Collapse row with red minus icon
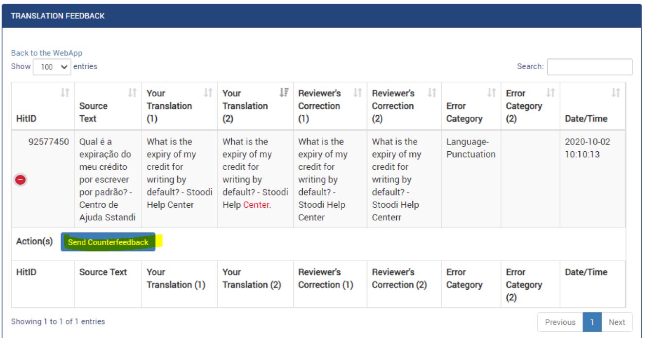645x338 pixels. coord(20,180)
